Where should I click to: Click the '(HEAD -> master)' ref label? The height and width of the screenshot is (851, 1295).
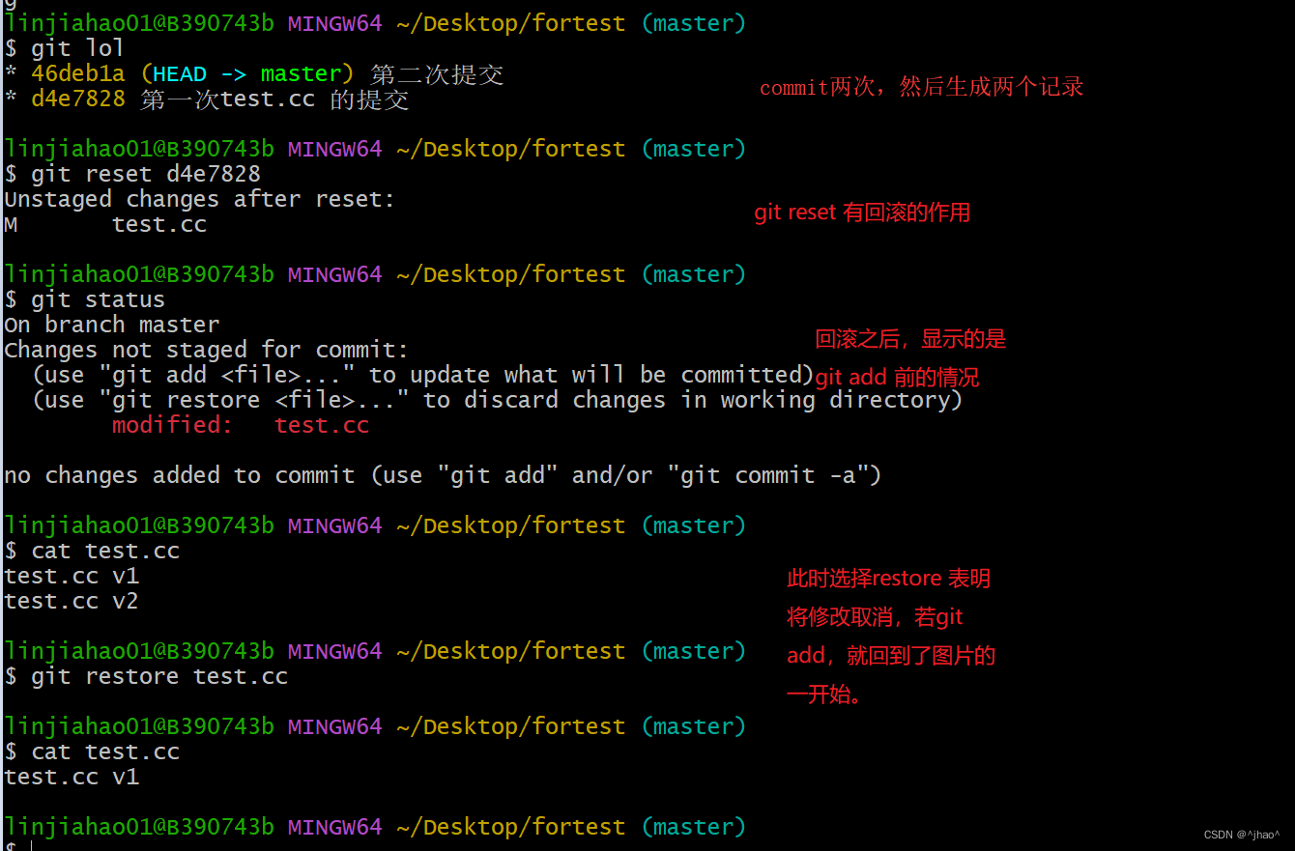click(x=248, y=73)
